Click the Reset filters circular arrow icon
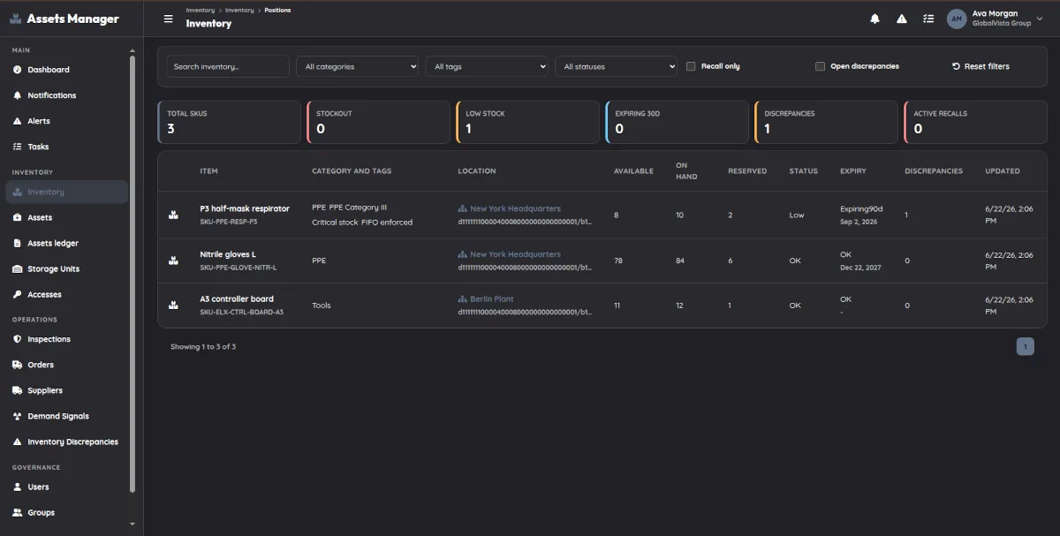Viewport: 1060px width, 536px height. coord(956,66)
